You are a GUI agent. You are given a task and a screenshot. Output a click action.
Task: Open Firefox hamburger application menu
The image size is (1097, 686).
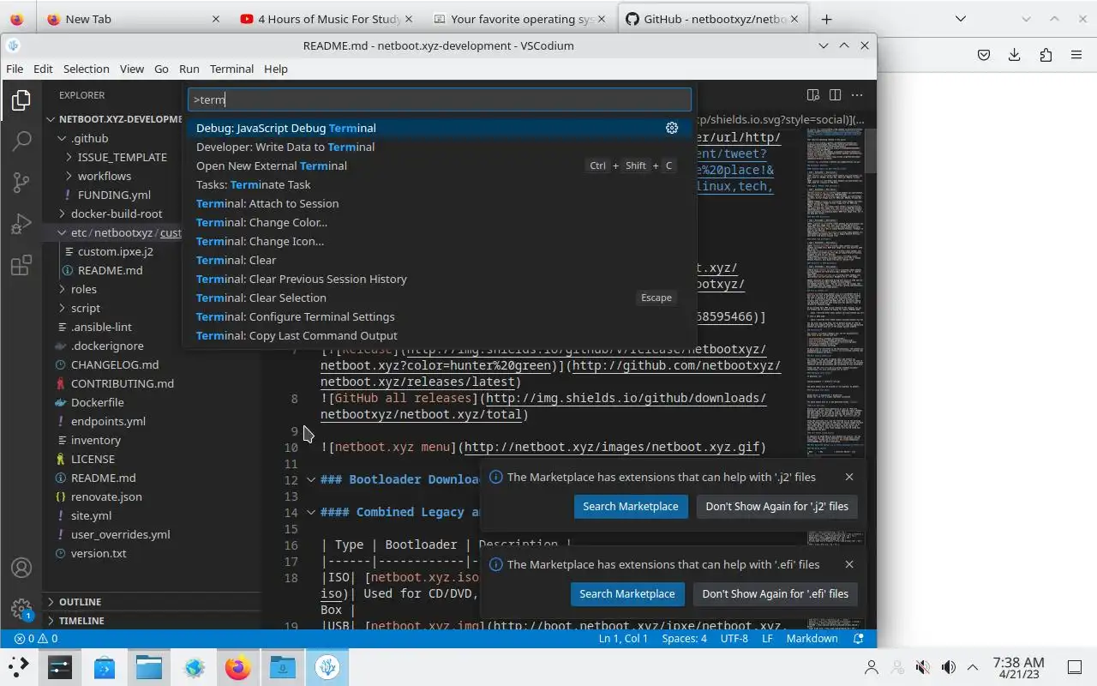[1076, 55]
